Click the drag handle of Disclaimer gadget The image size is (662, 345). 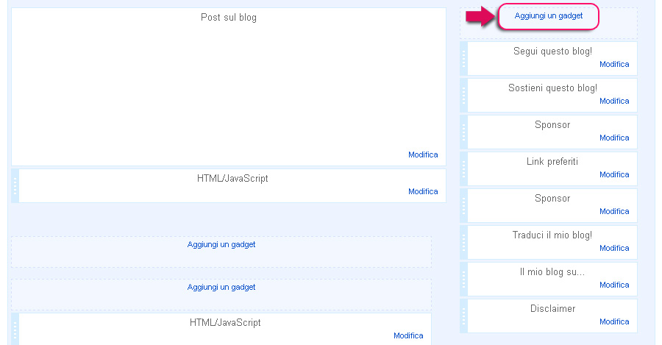[463, 316]
